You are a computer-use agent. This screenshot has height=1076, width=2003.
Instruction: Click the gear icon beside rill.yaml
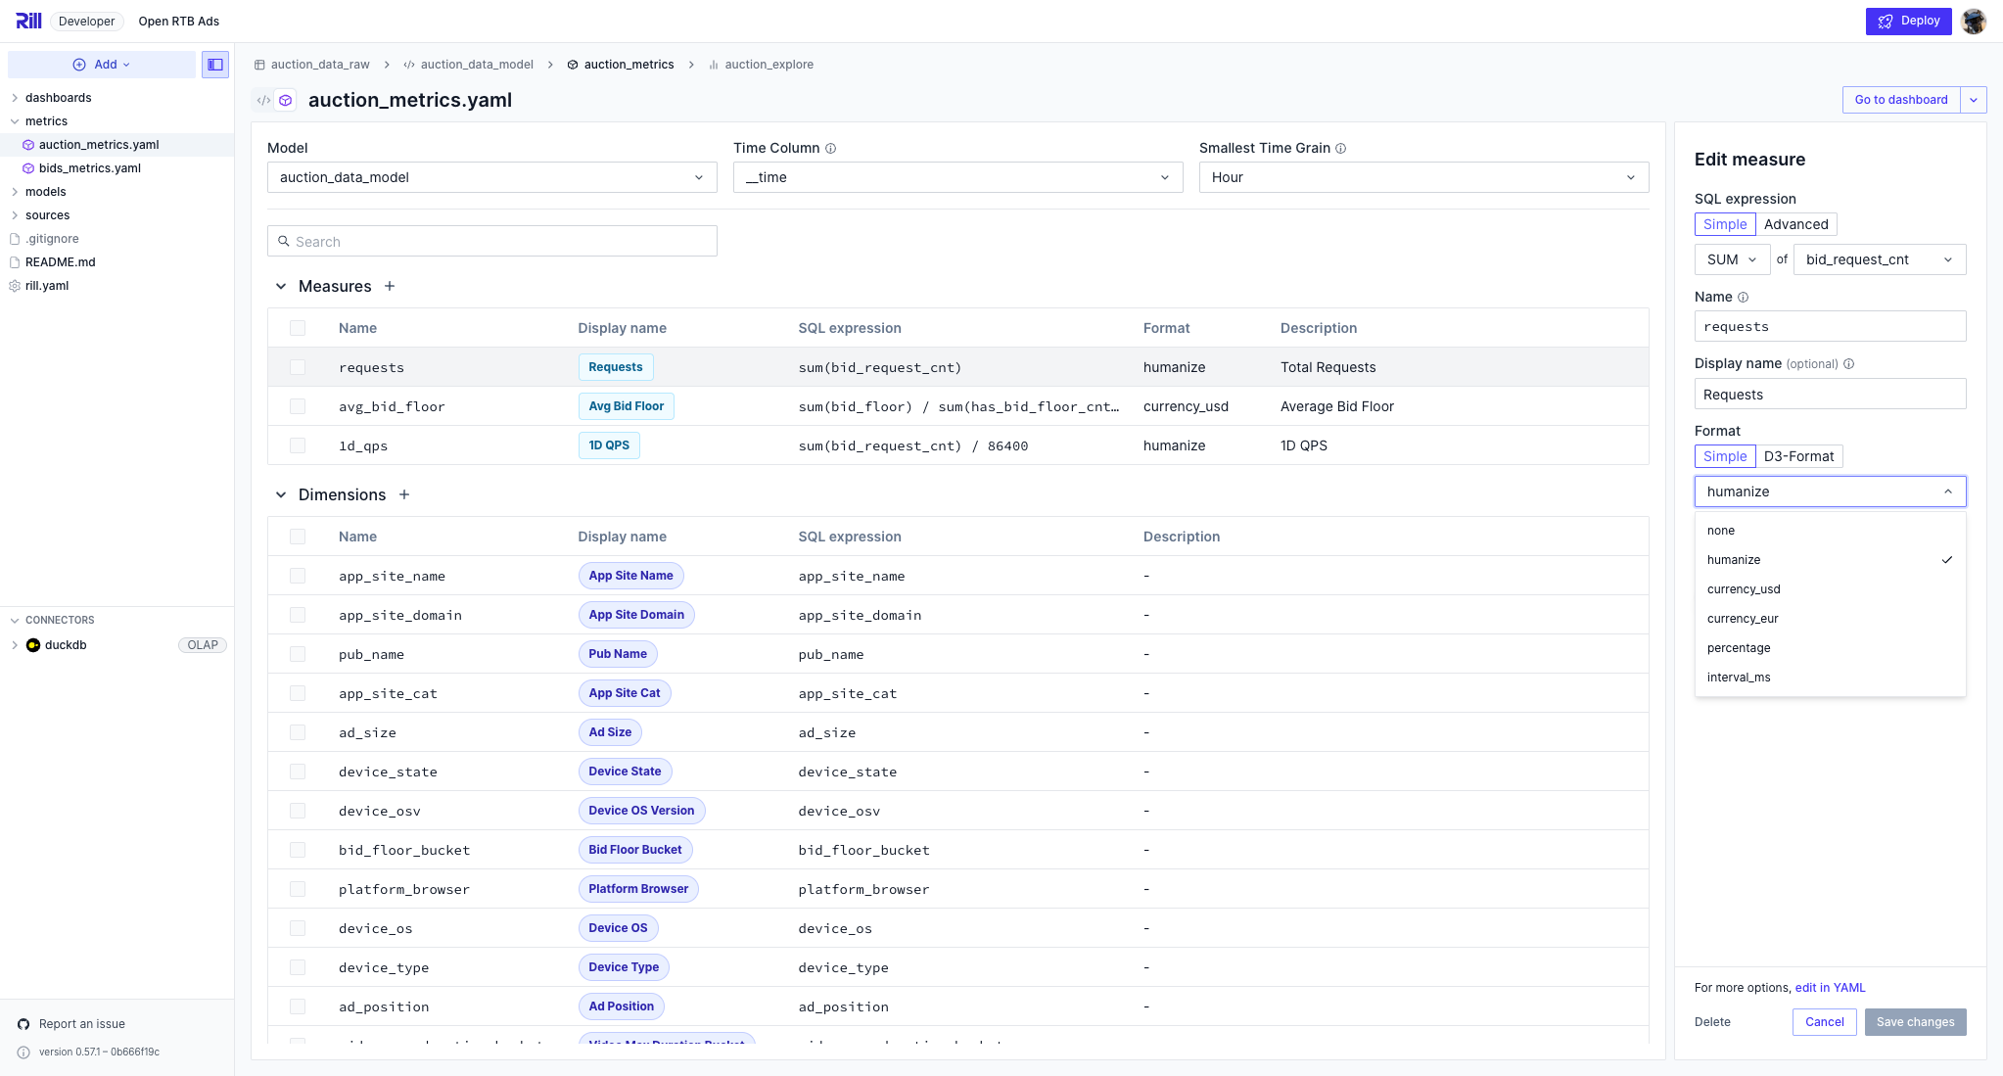(14, 285)
